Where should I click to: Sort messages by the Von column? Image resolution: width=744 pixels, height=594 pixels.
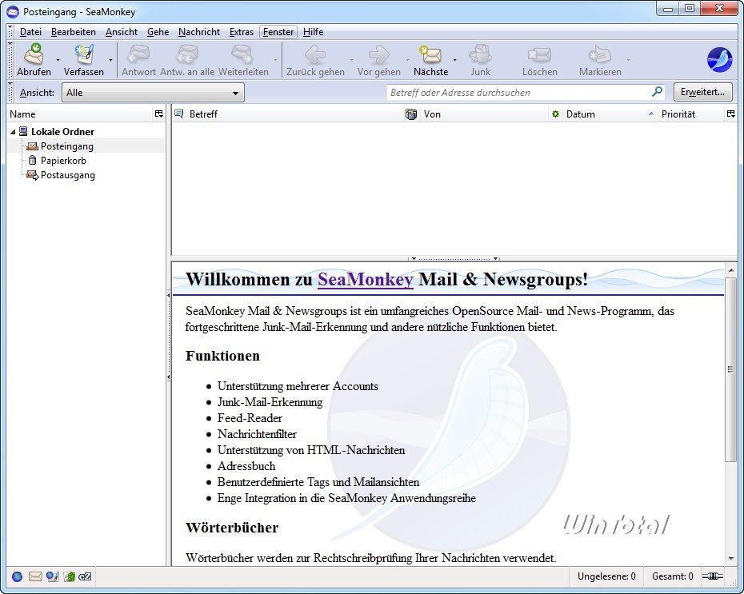pos(484,114)
